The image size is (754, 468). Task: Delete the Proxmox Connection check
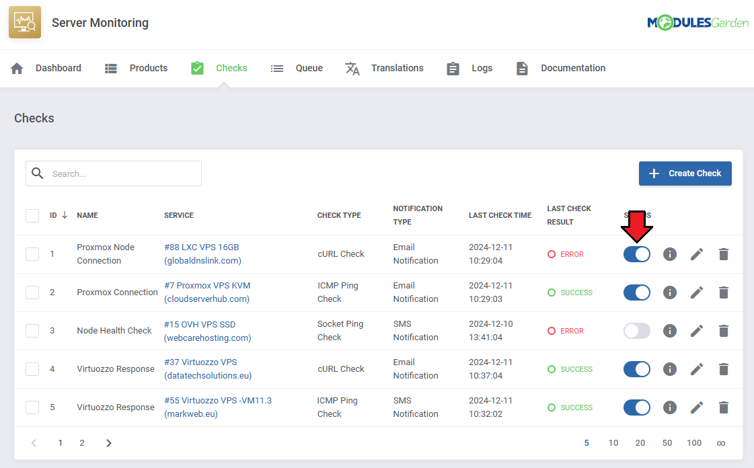tap(724, 292)
